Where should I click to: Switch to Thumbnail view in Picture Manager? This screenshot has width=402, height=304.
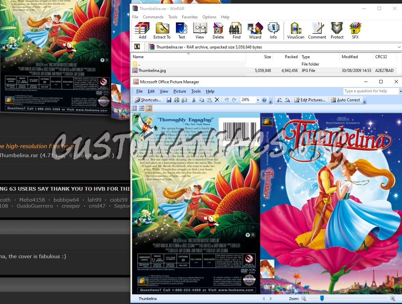(x=134, y=108)
